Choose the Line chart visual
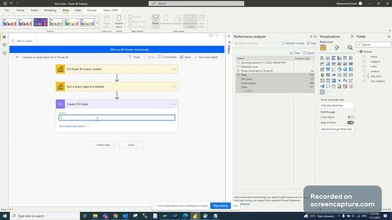The height and width of the screenshot is (220, 392). tap(322, 64)
